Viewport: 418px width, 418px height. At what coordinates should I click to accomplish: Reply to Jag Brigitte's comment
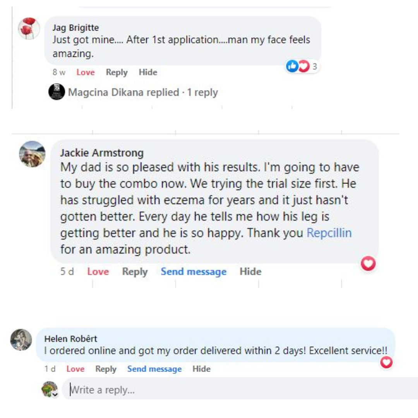116,72
